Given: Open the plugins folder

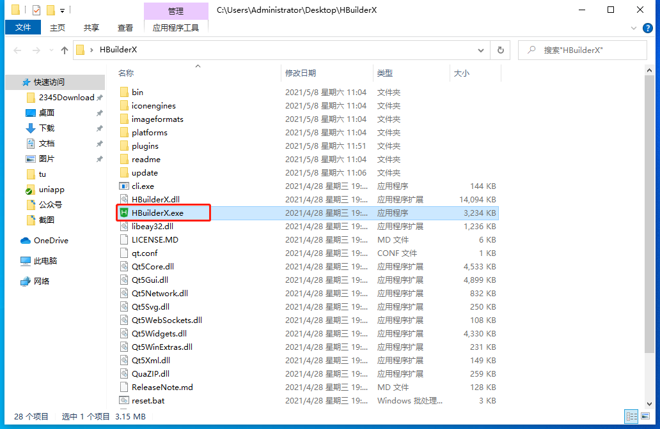Looking at the screenshot, I should (x=145, y=146).
